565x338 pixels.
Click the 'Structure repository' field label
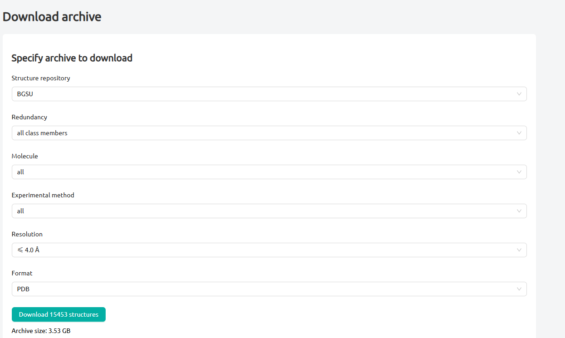[x=41, y=78]
